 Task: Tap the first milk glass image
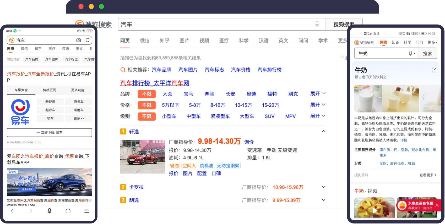[368, 99]
